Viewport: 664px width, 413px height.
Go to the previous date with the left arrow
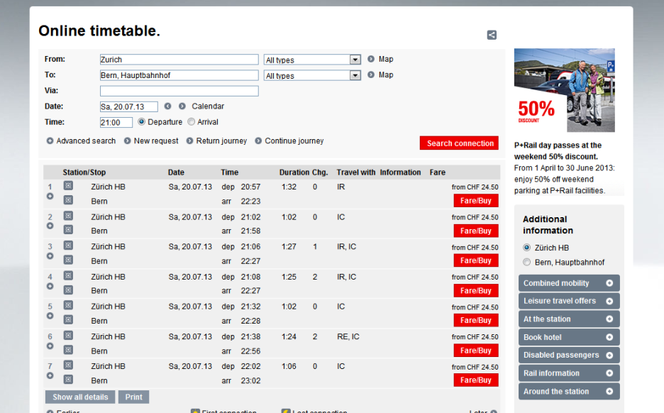[167, 106]
